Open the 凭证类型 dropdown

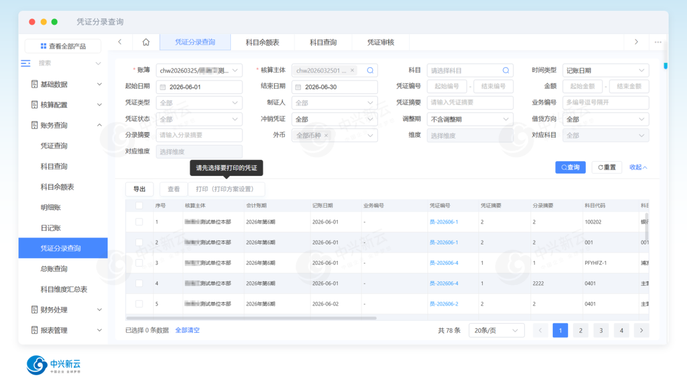(199, 103)
